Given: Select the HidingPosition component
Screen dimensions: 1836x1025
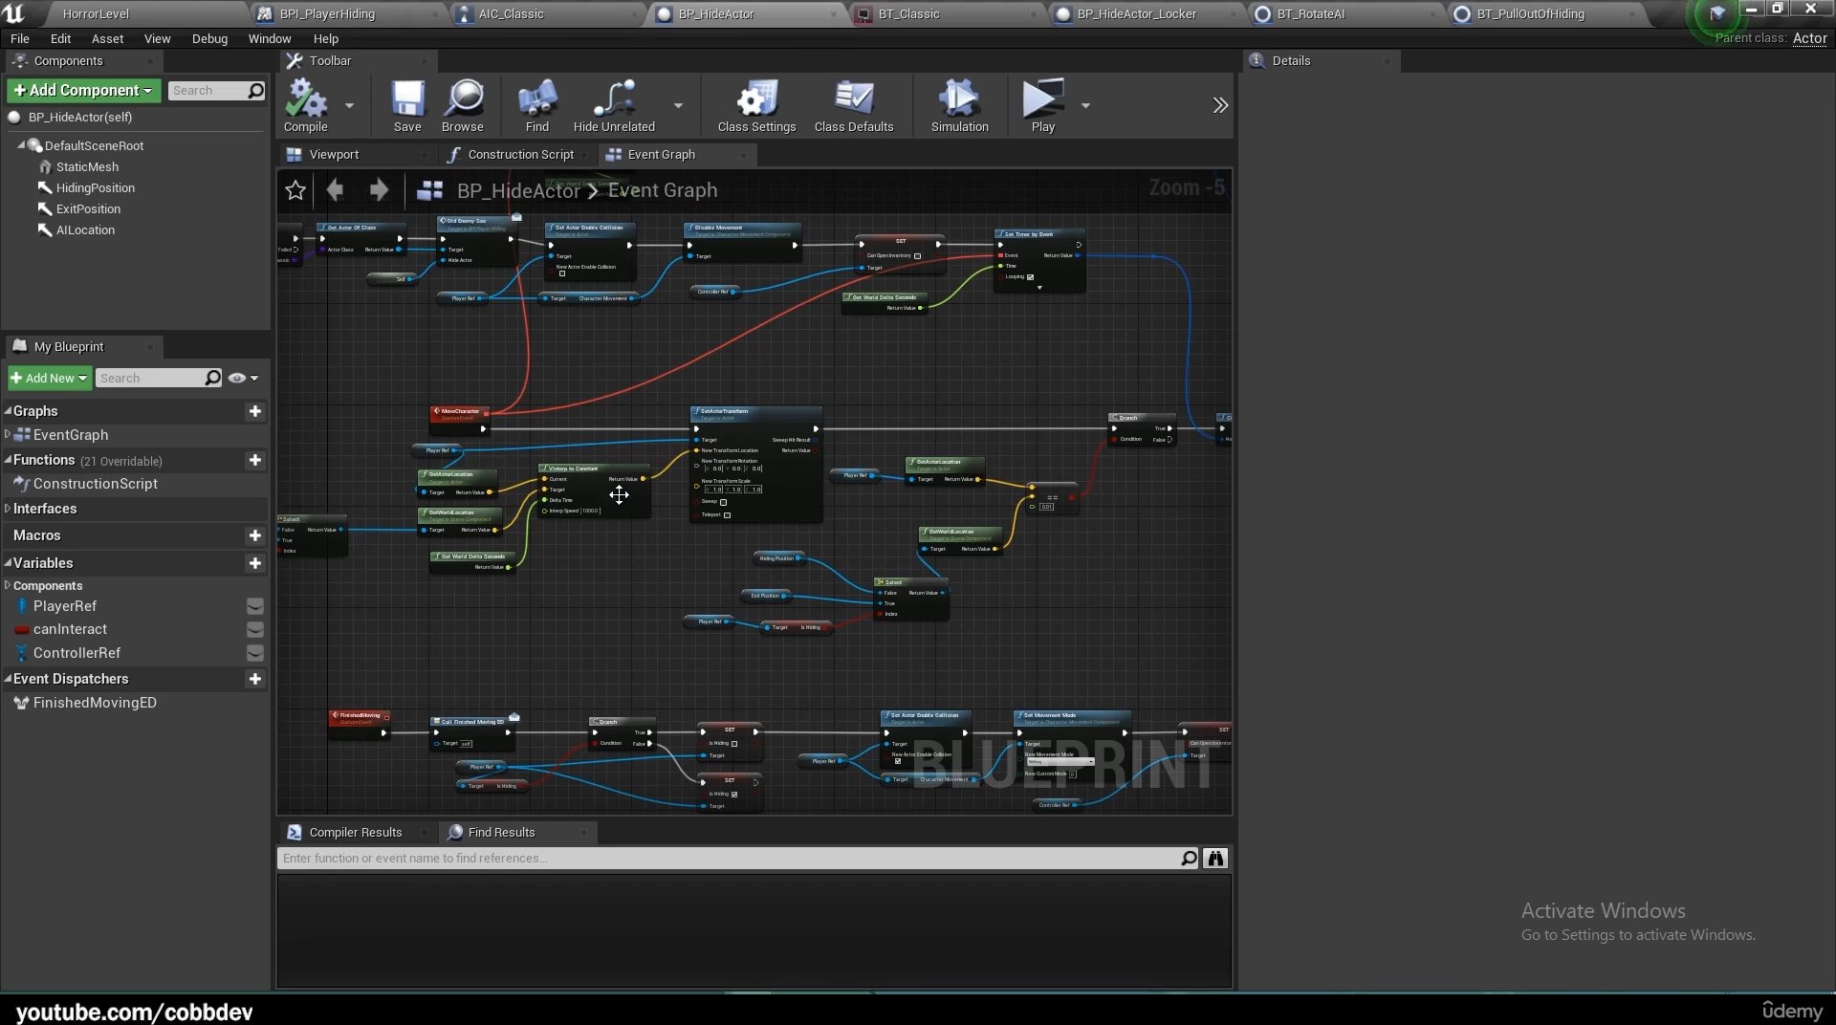Looking at the screenshot, I should (95, 188).
